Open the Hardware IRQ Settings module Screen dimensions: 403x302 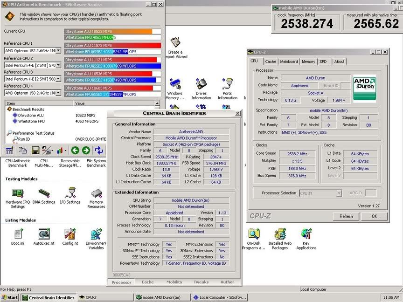pos(18,198)
